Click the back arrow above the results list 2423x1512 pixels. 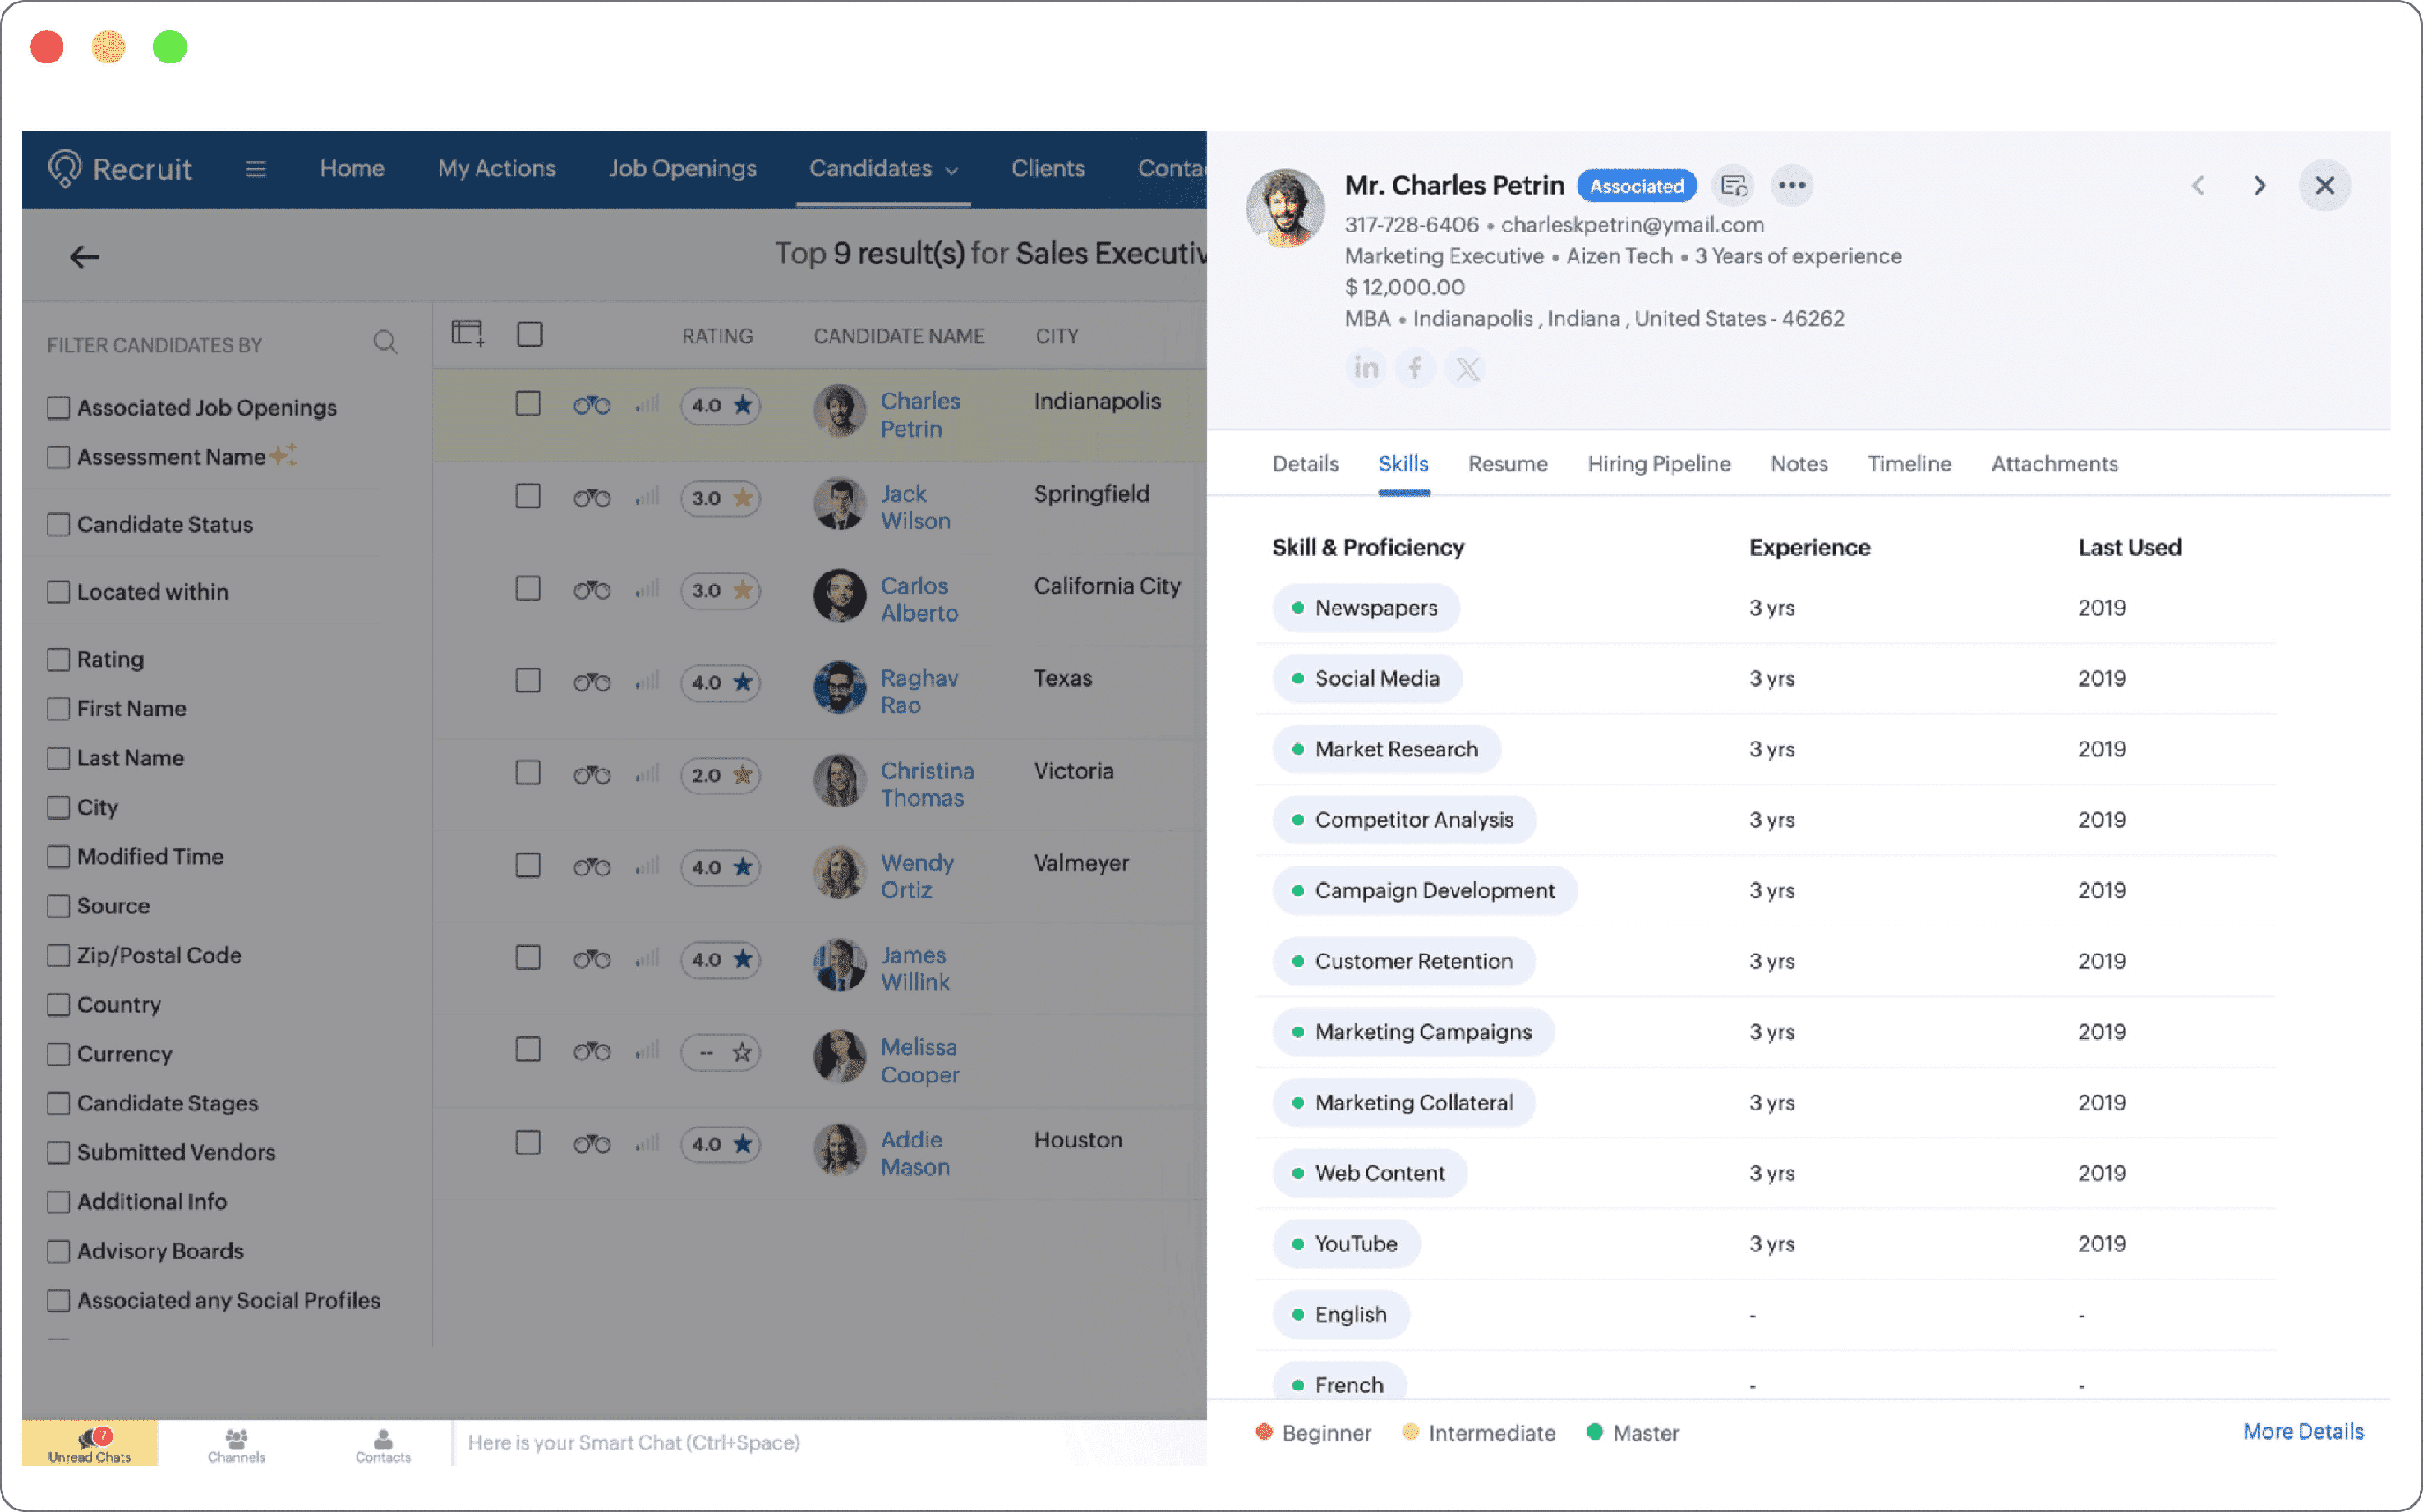[x=85, y=256]
